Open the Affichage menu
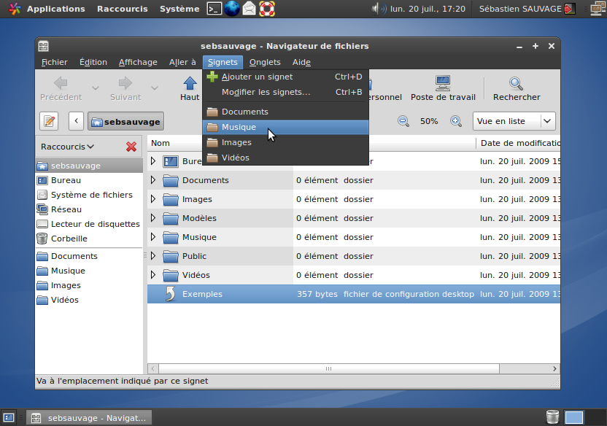The image size is (607, 426). 138,62
